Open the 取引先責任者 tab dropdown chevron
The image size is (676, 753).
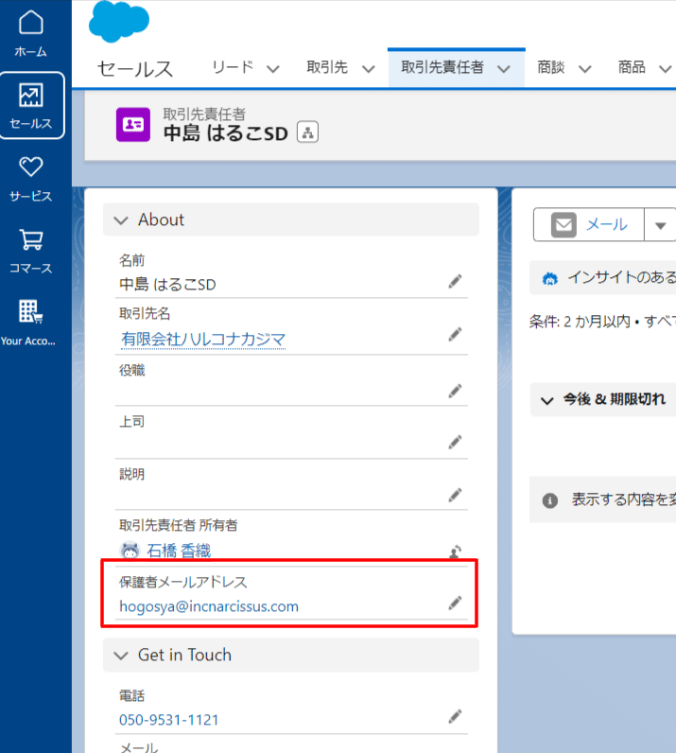pyautogui.click(x=504, y=69)
